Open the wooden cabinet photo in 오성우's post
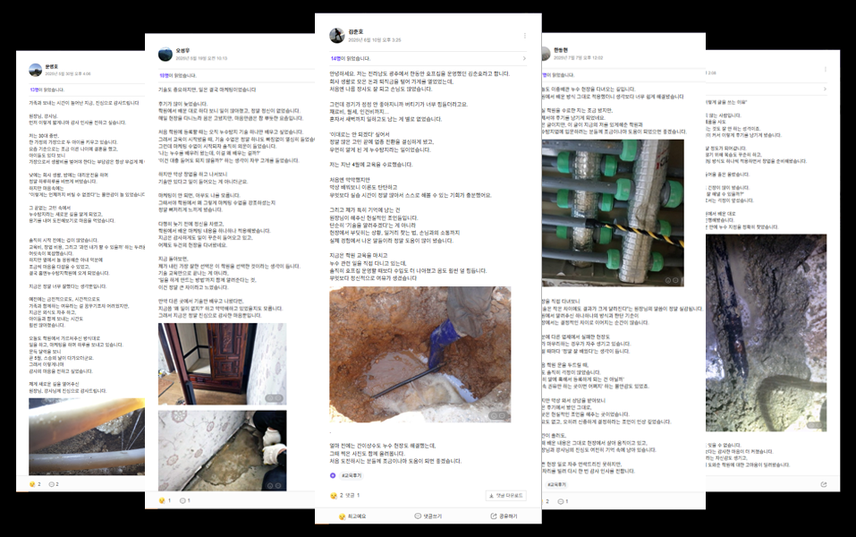This screenshot has height=537, width=856. [222, 364]
